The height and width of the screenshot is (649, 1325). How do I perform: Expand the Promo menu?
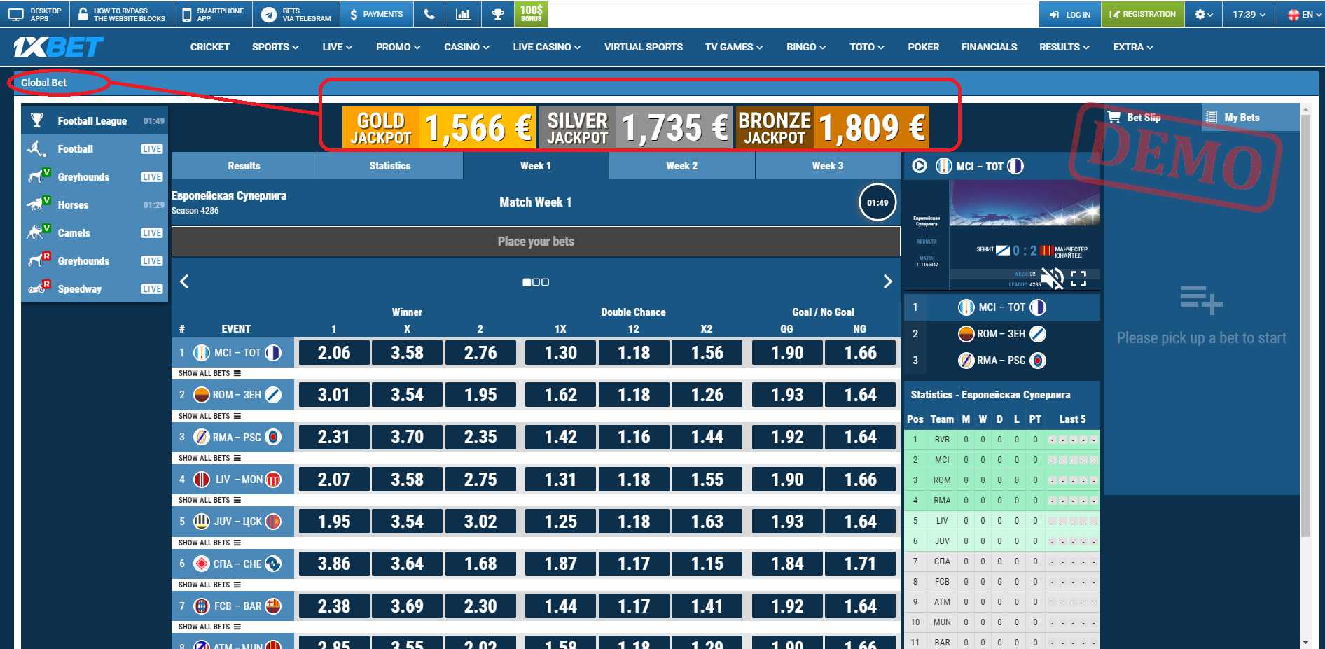click(x=398, y=47)
